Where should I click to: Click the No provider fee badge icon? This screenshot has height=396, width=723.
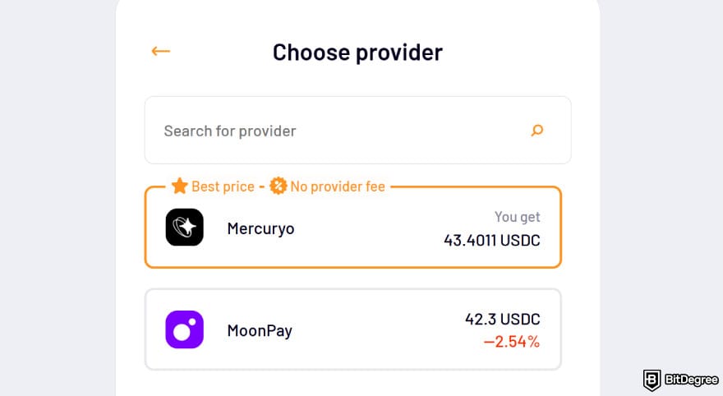(x=278, y=186)
